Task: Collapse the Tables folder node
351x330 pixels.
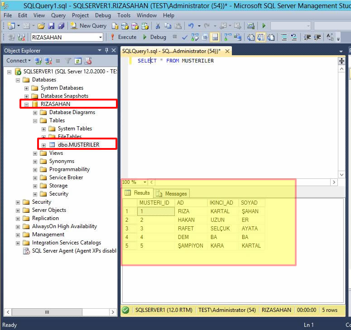Action: [x=35, y=120]
